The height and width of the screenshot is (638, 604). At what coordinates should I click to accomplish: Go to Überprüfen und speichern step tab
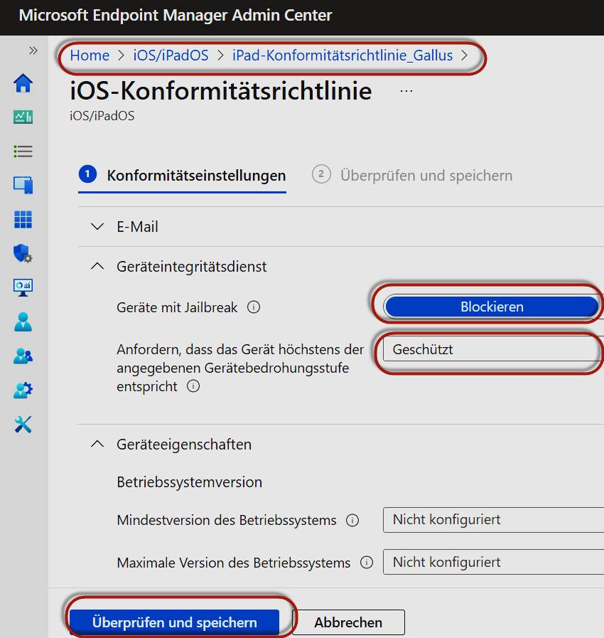point(426,175)
